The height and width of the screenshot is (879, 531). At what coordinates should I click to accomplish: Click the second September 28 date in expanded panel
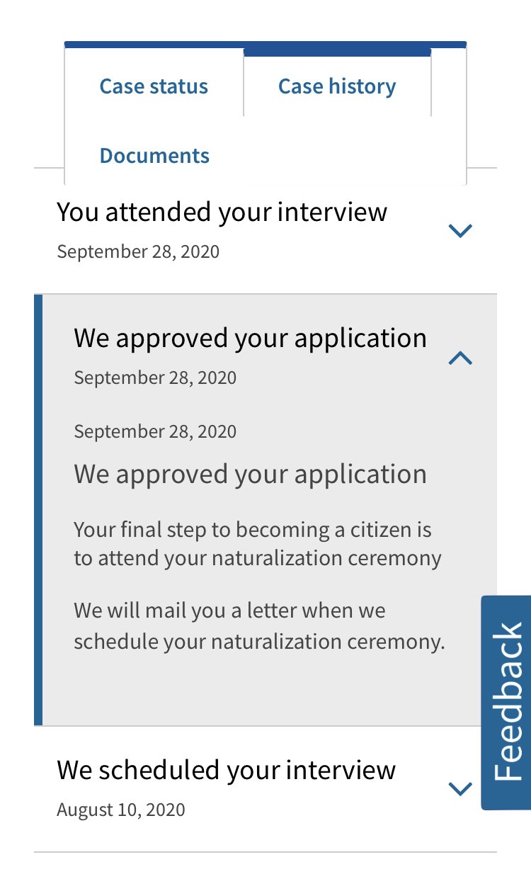click(x=155, y=431)
